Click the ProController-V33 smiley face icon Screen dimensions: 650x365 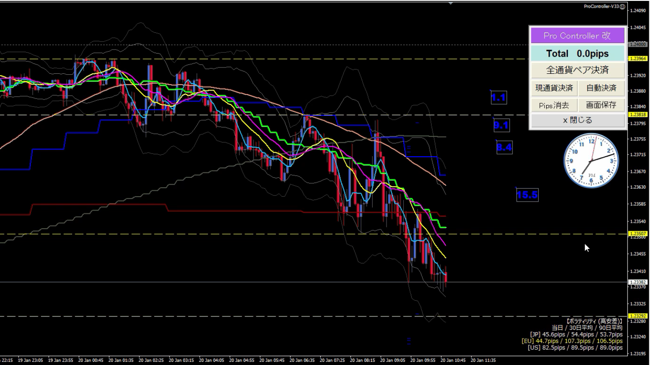pos(622,7)
